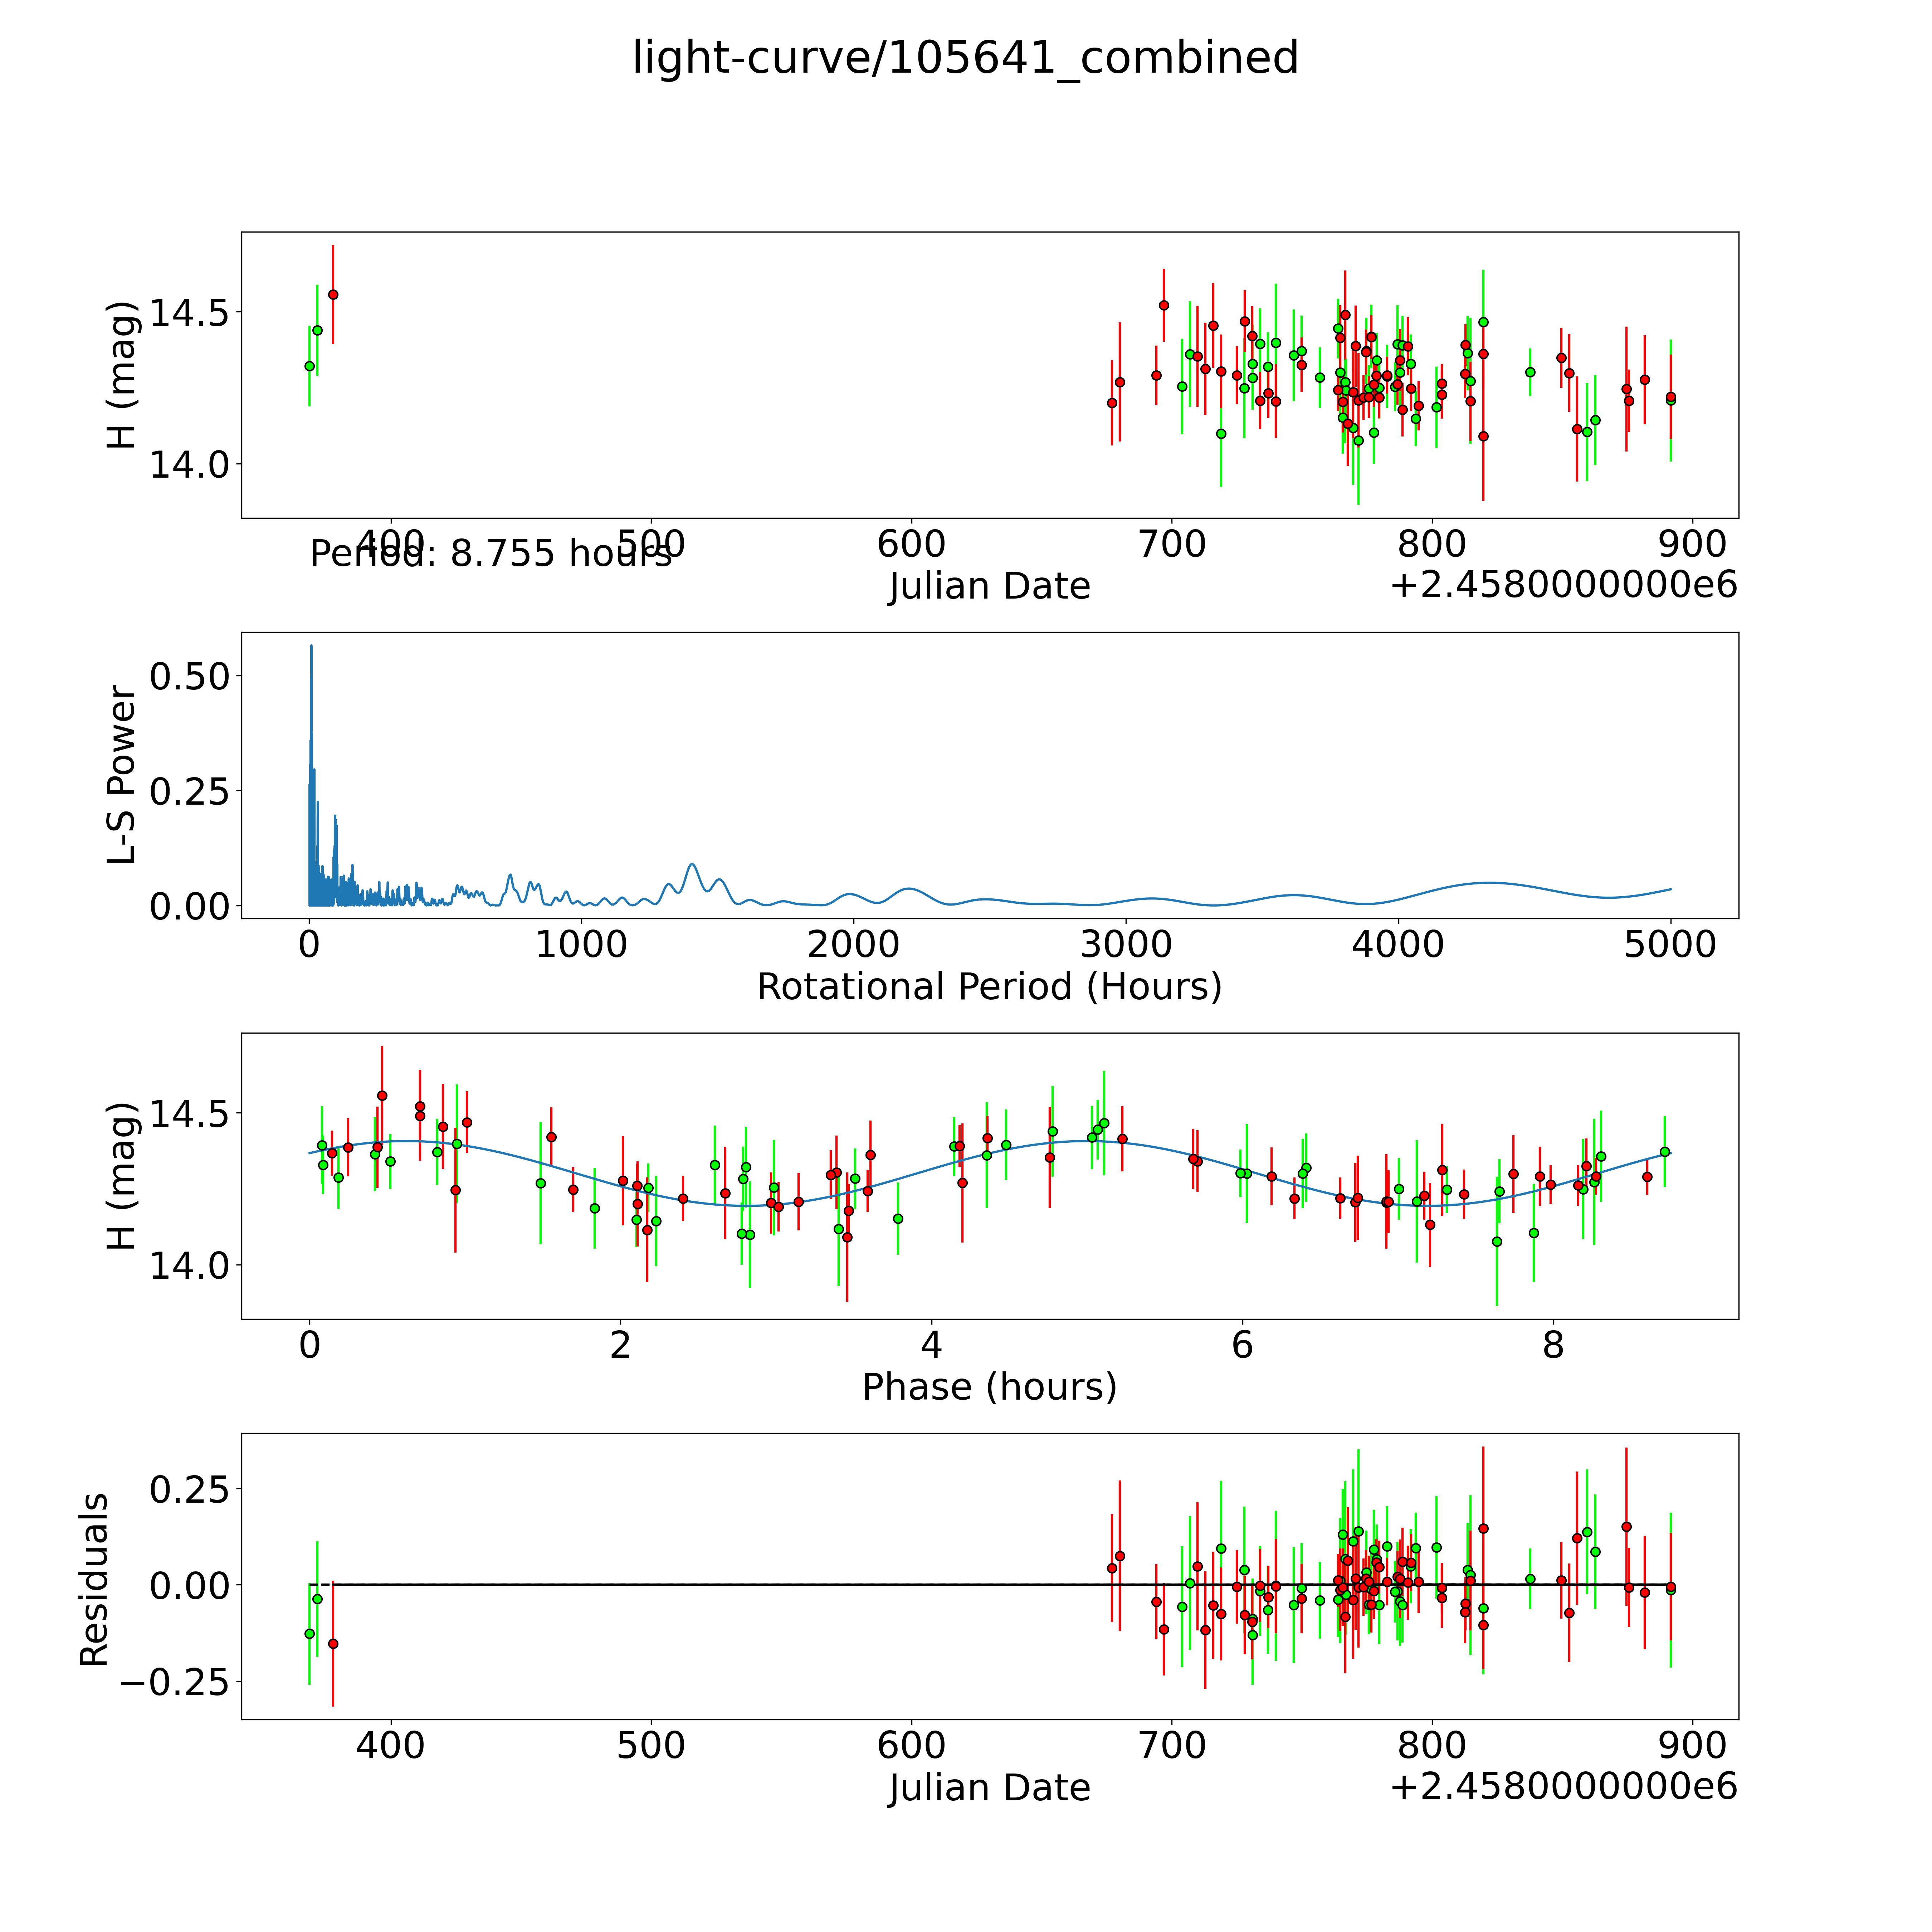Click the 'Period: 8.755 hours' text annotation
Image resolution: width=1932 pixels, height=1932 pixels.
(x=490, y=553)
